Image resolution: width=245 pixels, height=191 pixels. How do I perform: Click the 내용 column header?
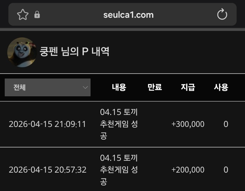[119, 87]
